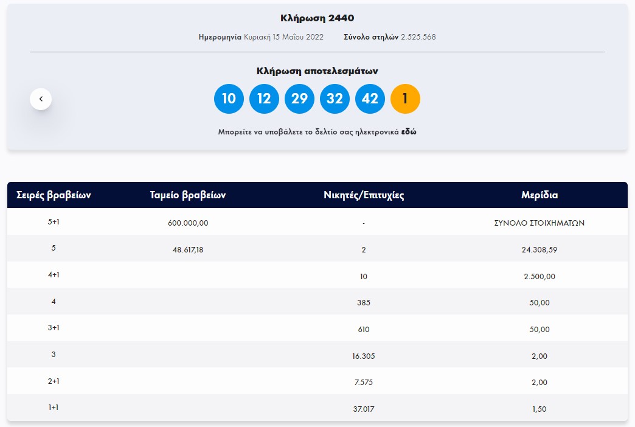Click the 'Ταμείο βραβείων' column header
The height and width of the screenshot is (427, 635).
pos(188,195)
